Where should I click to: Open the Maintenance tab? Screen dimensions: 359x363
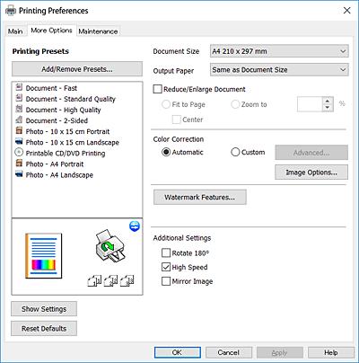tap(98, 31)
